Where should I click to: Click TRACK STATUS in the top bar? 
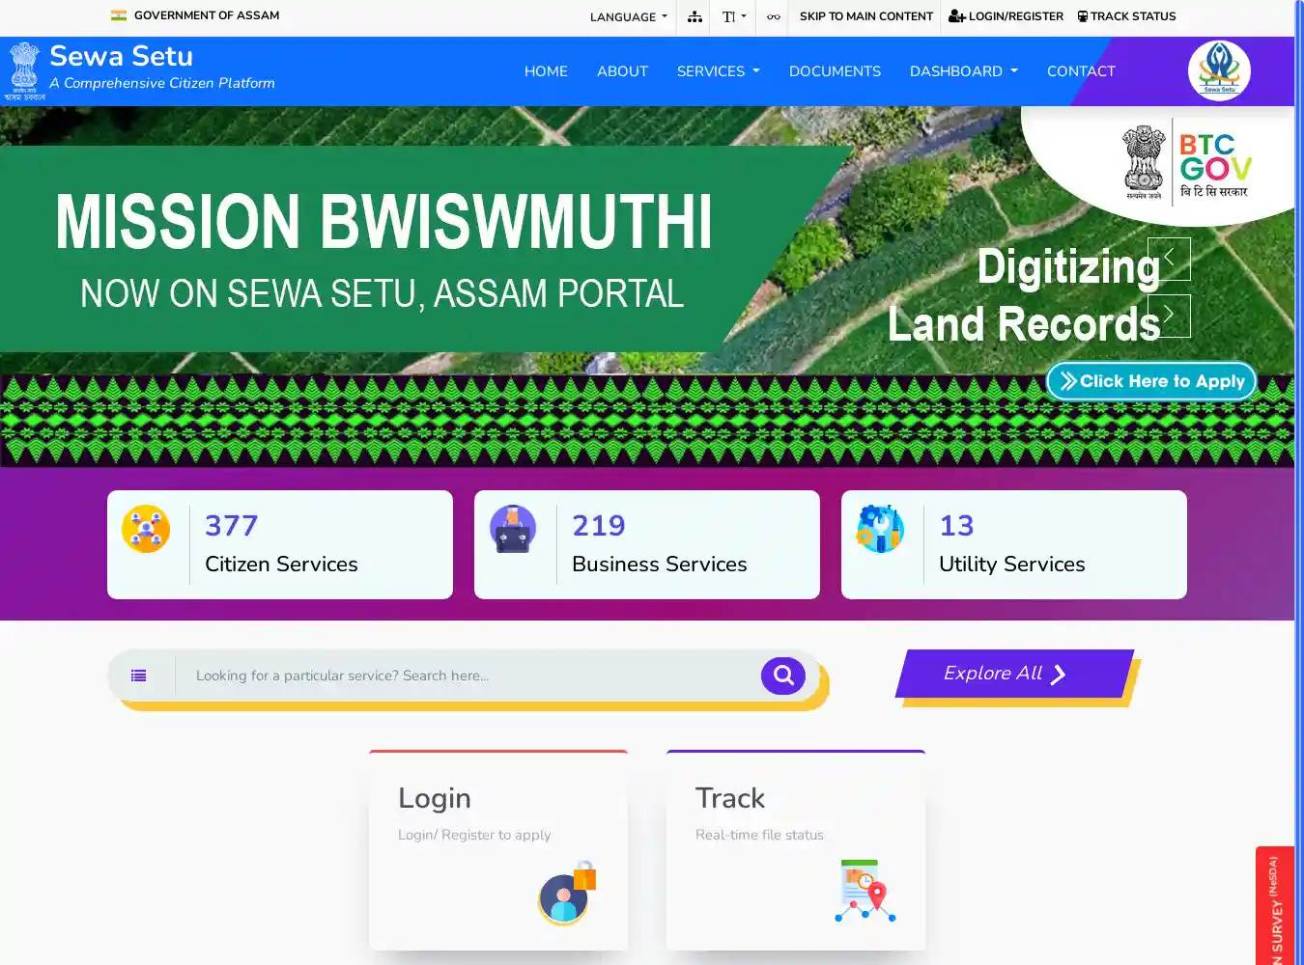(1126, 16)
